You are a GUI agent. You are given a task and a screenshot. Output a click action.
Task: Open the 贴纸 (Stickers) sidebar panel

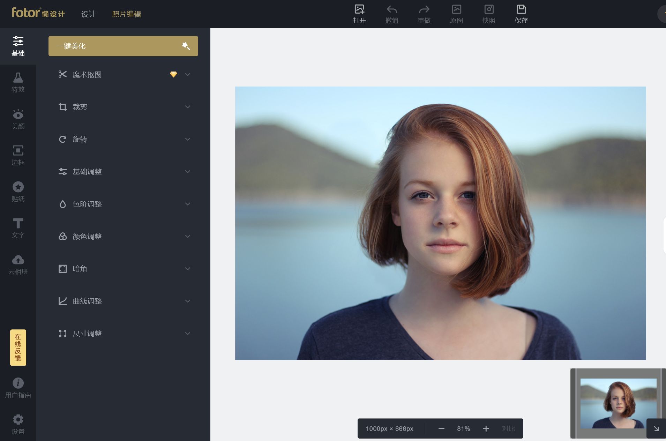18,192
